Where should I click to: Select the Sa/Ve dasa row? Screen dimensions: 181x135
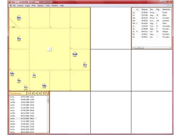23,129
